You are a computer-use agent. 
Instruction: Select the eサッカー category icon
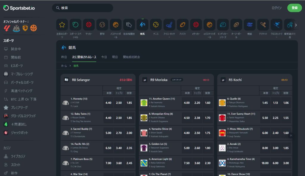tap(196, 25)
